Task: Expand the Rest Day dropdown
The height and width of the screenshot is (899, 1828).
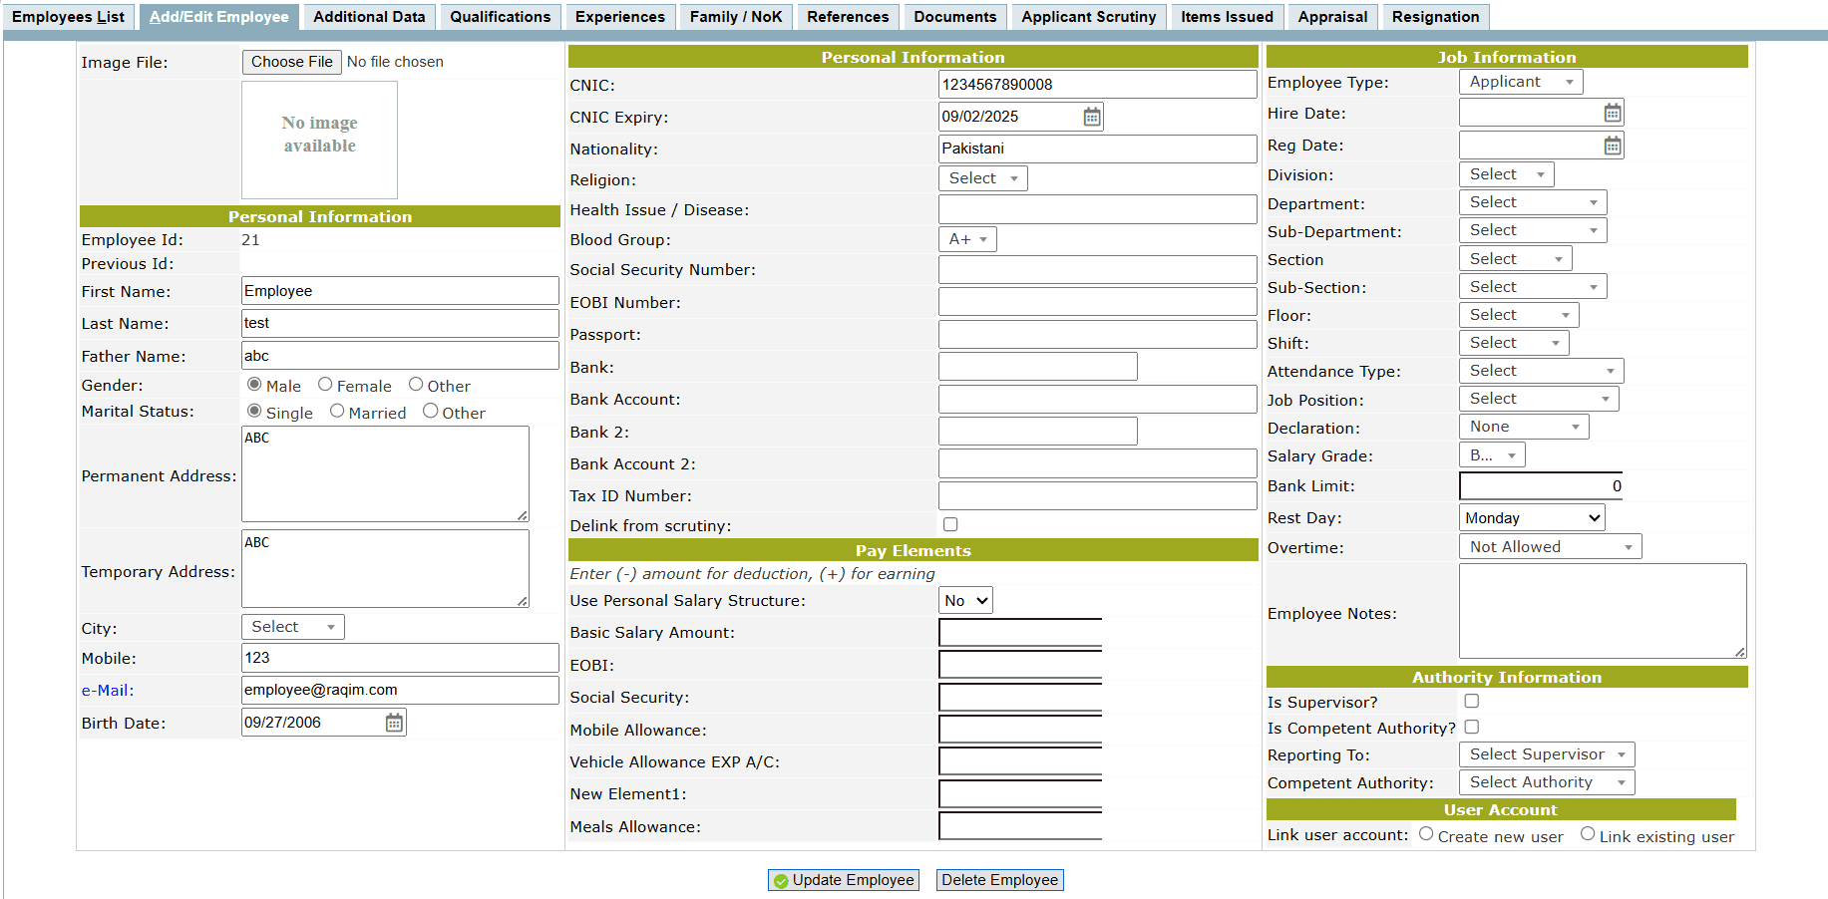Action: point(1531,517)
